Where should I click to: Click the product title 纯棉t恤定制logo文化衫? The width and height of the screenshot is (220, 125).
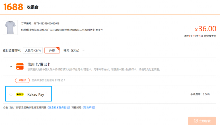[62, 30]
